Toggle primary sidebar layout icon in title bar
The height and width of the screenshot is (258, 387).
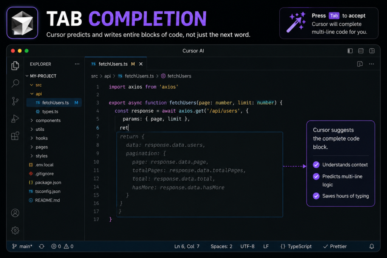coord(350,51)
